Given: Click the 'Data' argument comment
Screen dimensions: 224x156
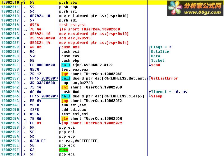Looking at the screenshot, I should [156, 56].
